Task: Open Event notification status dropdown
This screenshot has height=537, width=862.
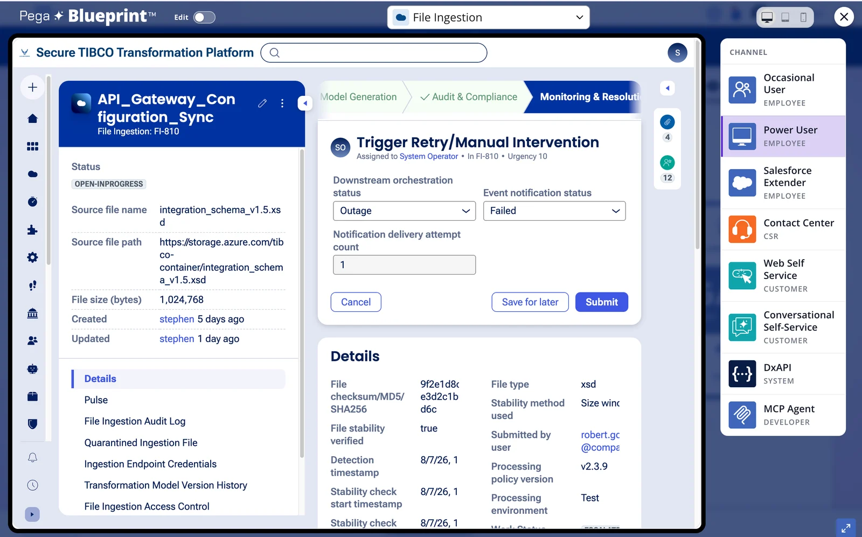Action: click(x=554, y=211)
